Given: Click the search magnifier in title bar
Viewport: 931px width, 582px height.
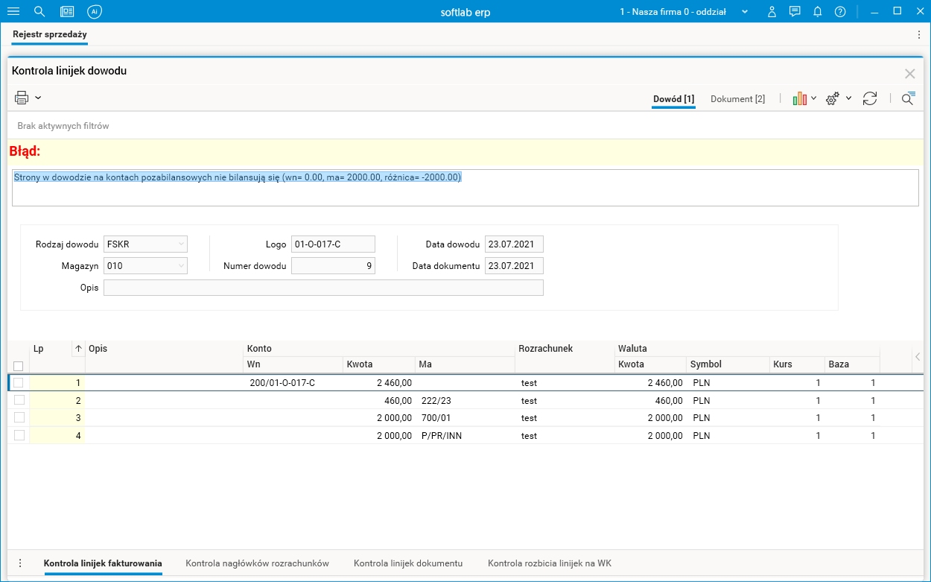Looking at the screenshot, I should pyautogui.click(x=40, y=12).
